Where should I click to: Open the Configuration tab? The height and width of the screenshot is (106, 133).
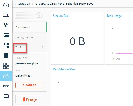(x=29, y=37)
